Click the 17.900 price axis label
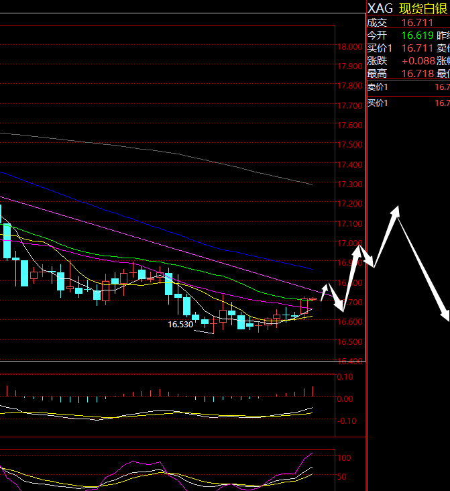Screen dimensions: 450x491 (x=350, y=66)
